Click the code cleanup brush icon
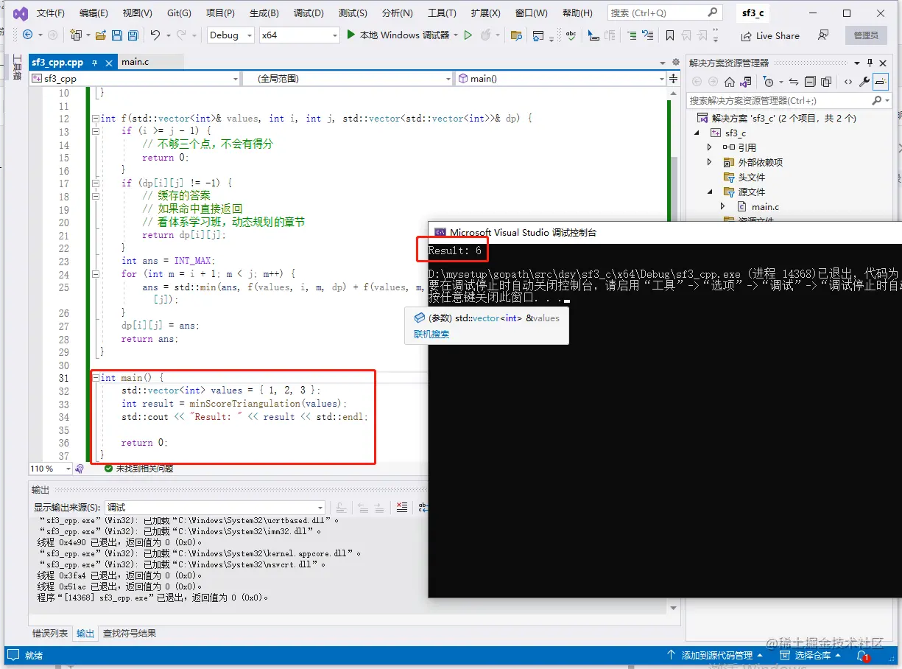The image size is (902, 669). coord(80,469)
